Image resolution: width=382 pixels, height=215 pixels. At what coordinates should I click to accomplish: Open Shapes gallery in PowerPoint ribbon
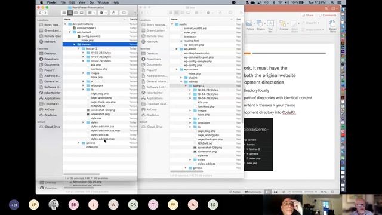pos(260,25)
